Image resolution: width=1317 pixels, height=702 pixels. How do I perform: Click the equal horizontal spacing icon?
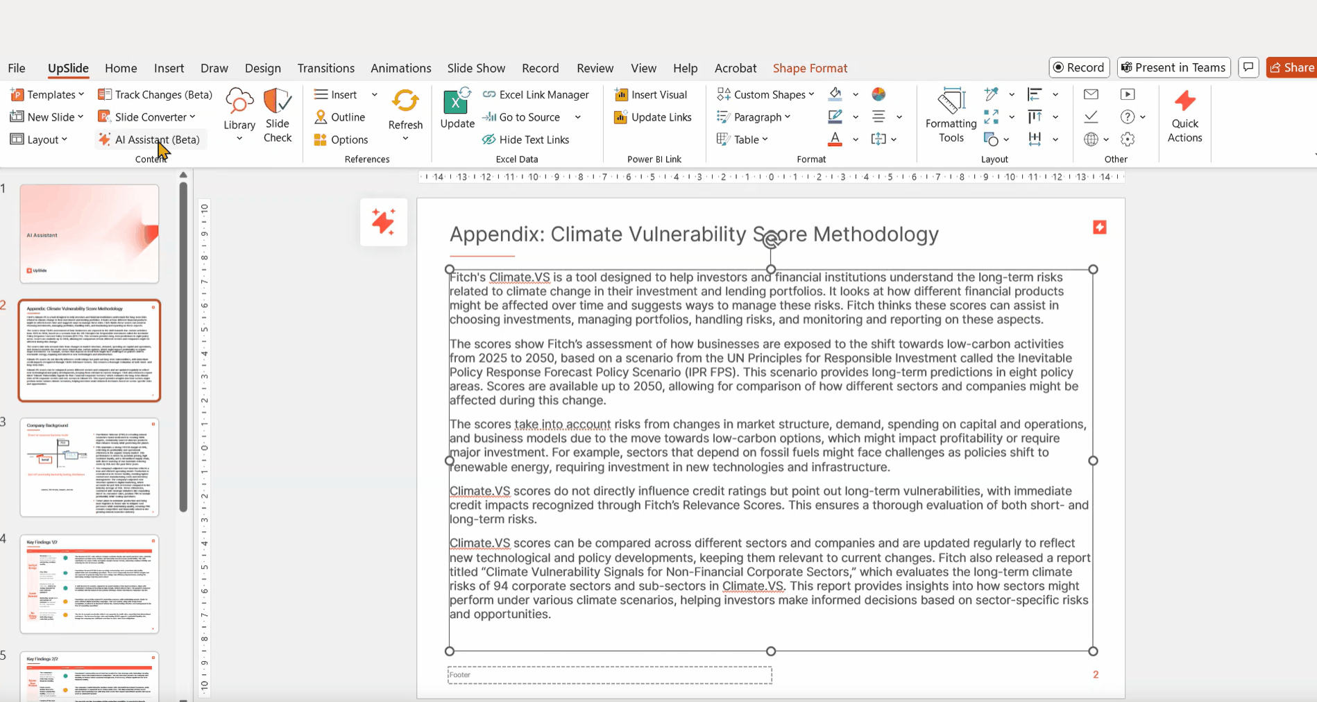1035,139
